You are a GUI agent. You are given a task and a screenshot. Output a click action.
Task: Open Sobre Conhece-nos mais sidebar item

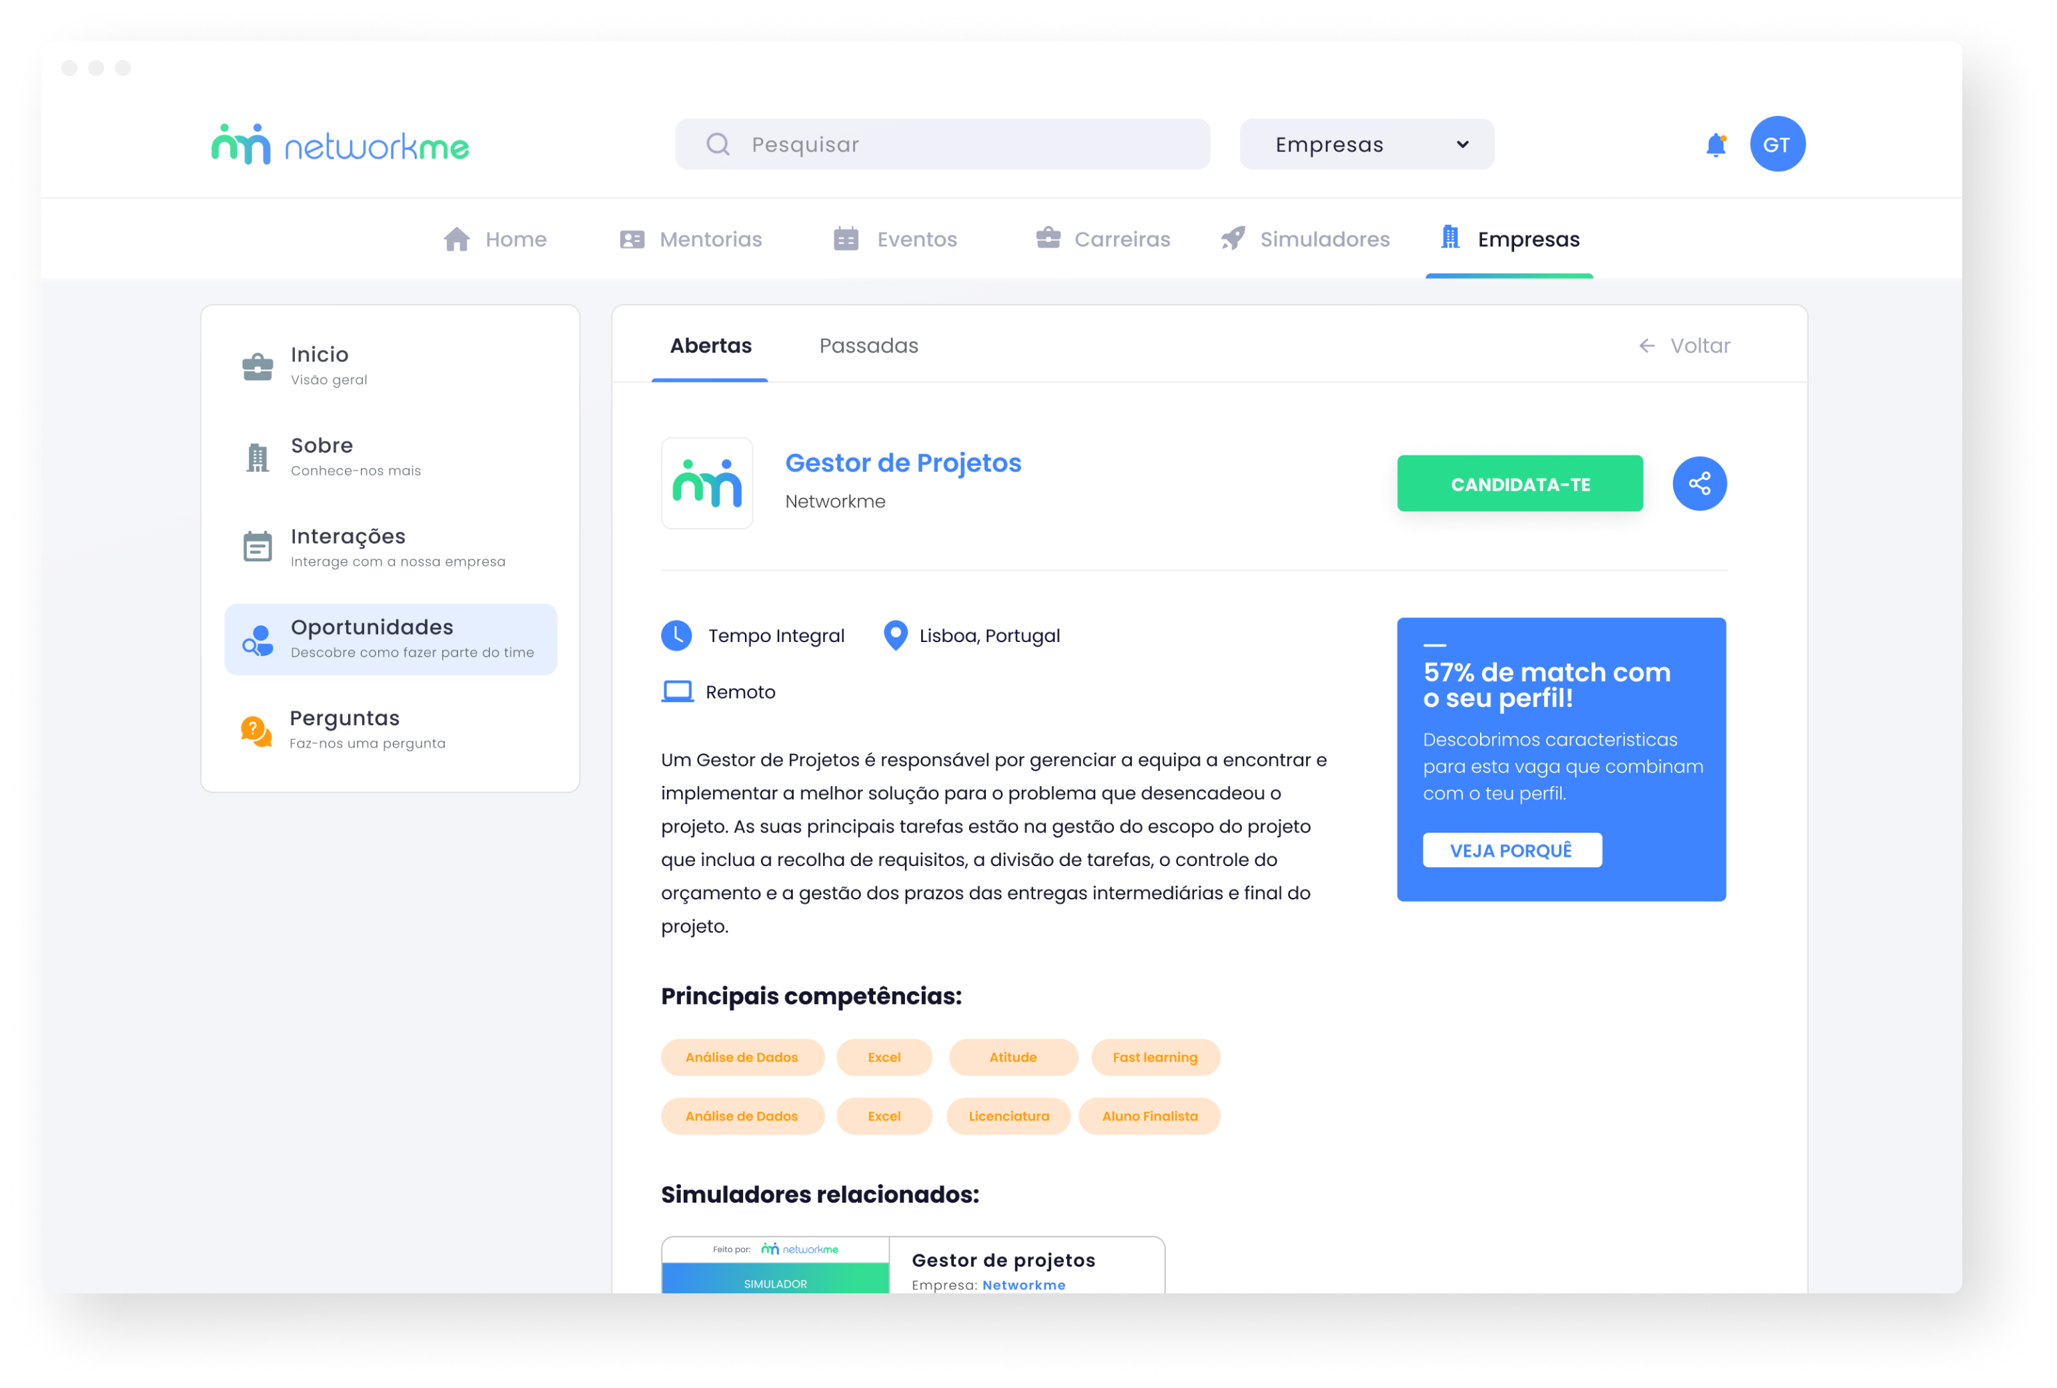point(390,457)
